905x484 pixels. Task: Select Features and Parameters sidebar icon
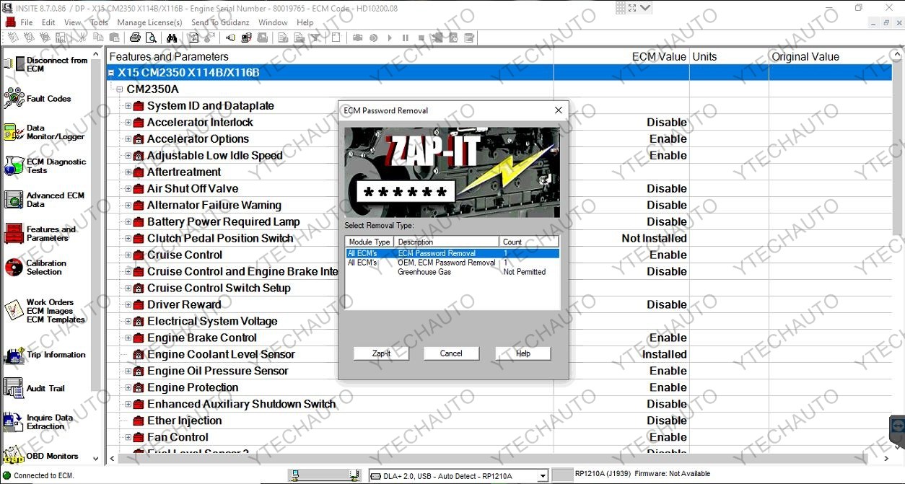(14, 234)
